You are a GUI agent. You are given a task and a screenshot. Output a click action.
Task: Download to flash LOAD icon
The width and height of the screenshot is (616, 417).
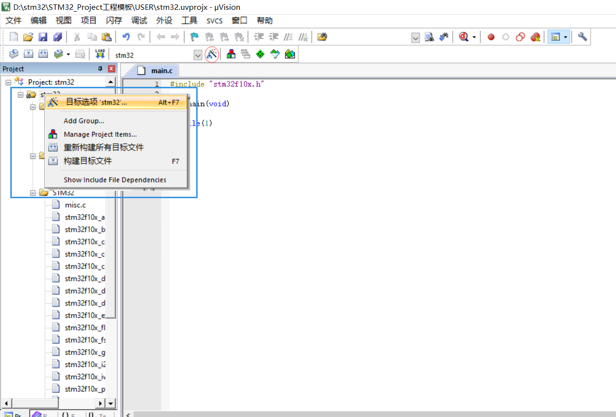[x=100, y=54]
